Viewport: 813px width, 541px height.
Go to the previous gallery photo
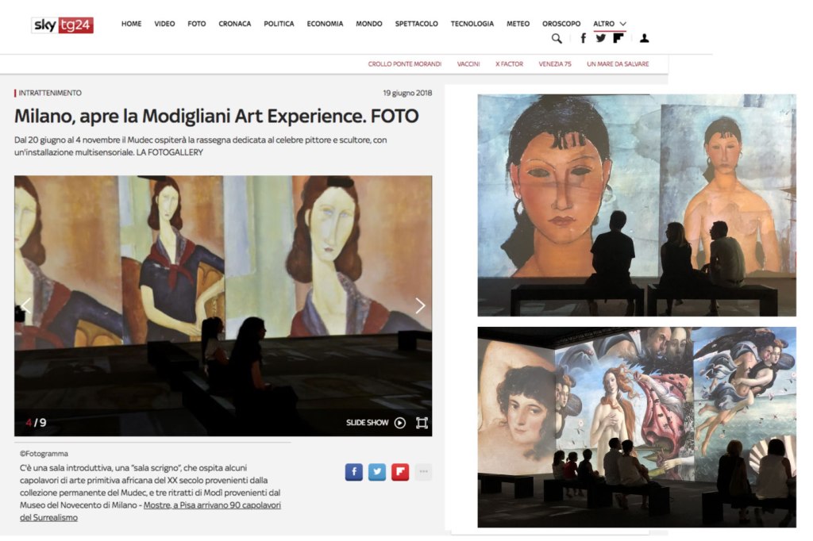pos(26,305)
